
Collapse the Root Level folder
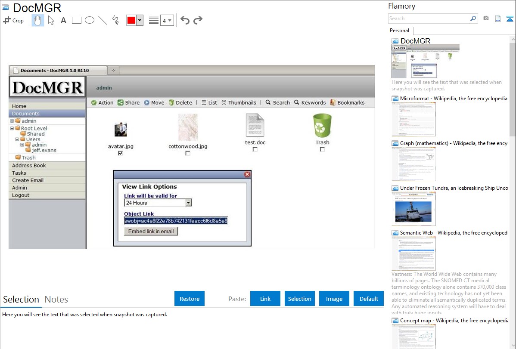pyautogui.click(x=12, y=128)
